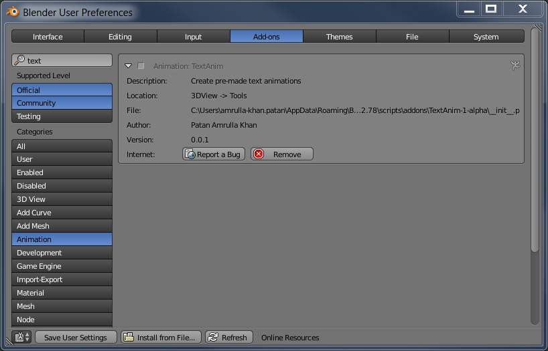Viewport: 548px width, 351px height.
Task: Select the Add Curve category
Action: tap(62, 213)
